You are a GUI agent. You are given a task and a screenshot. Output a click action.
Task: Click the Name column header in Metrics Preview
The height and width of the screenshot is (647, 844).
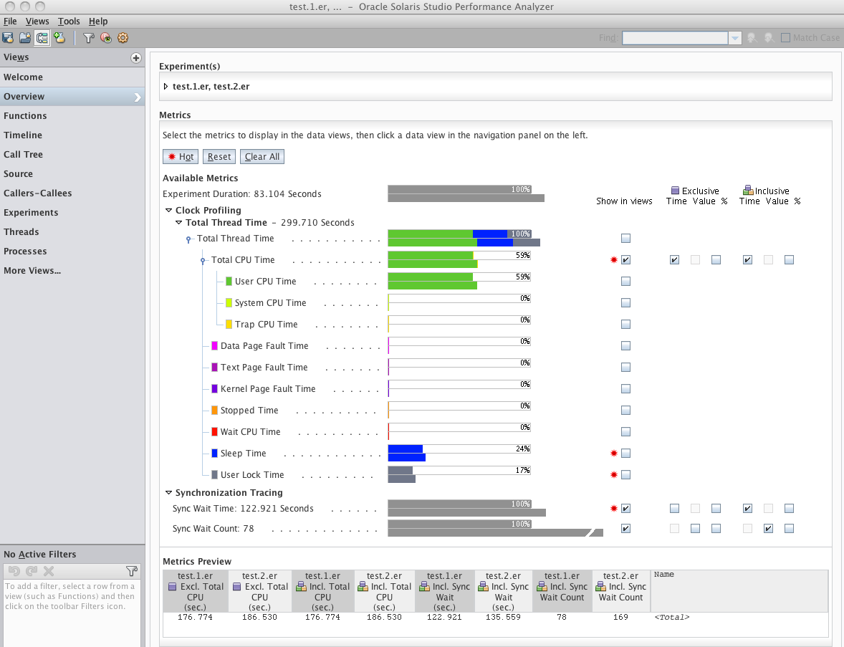coord(739,591)
